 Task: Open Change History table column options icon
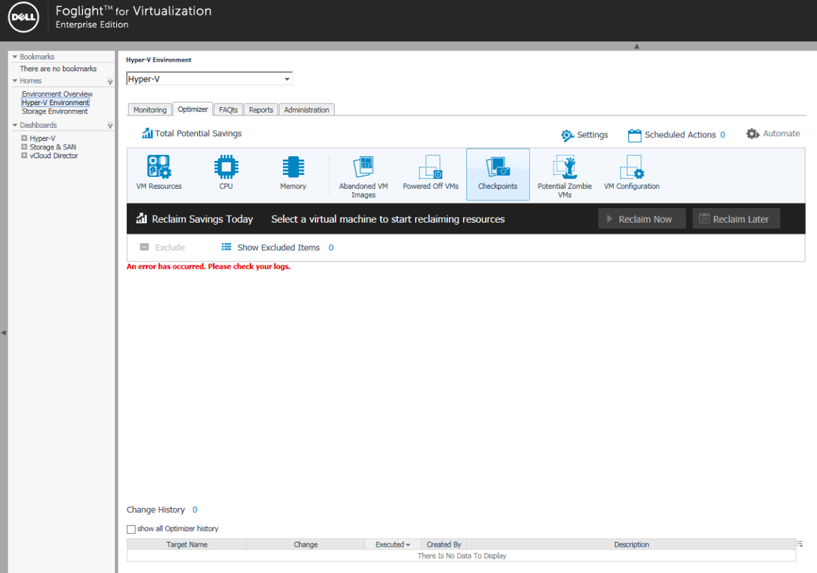800,544
